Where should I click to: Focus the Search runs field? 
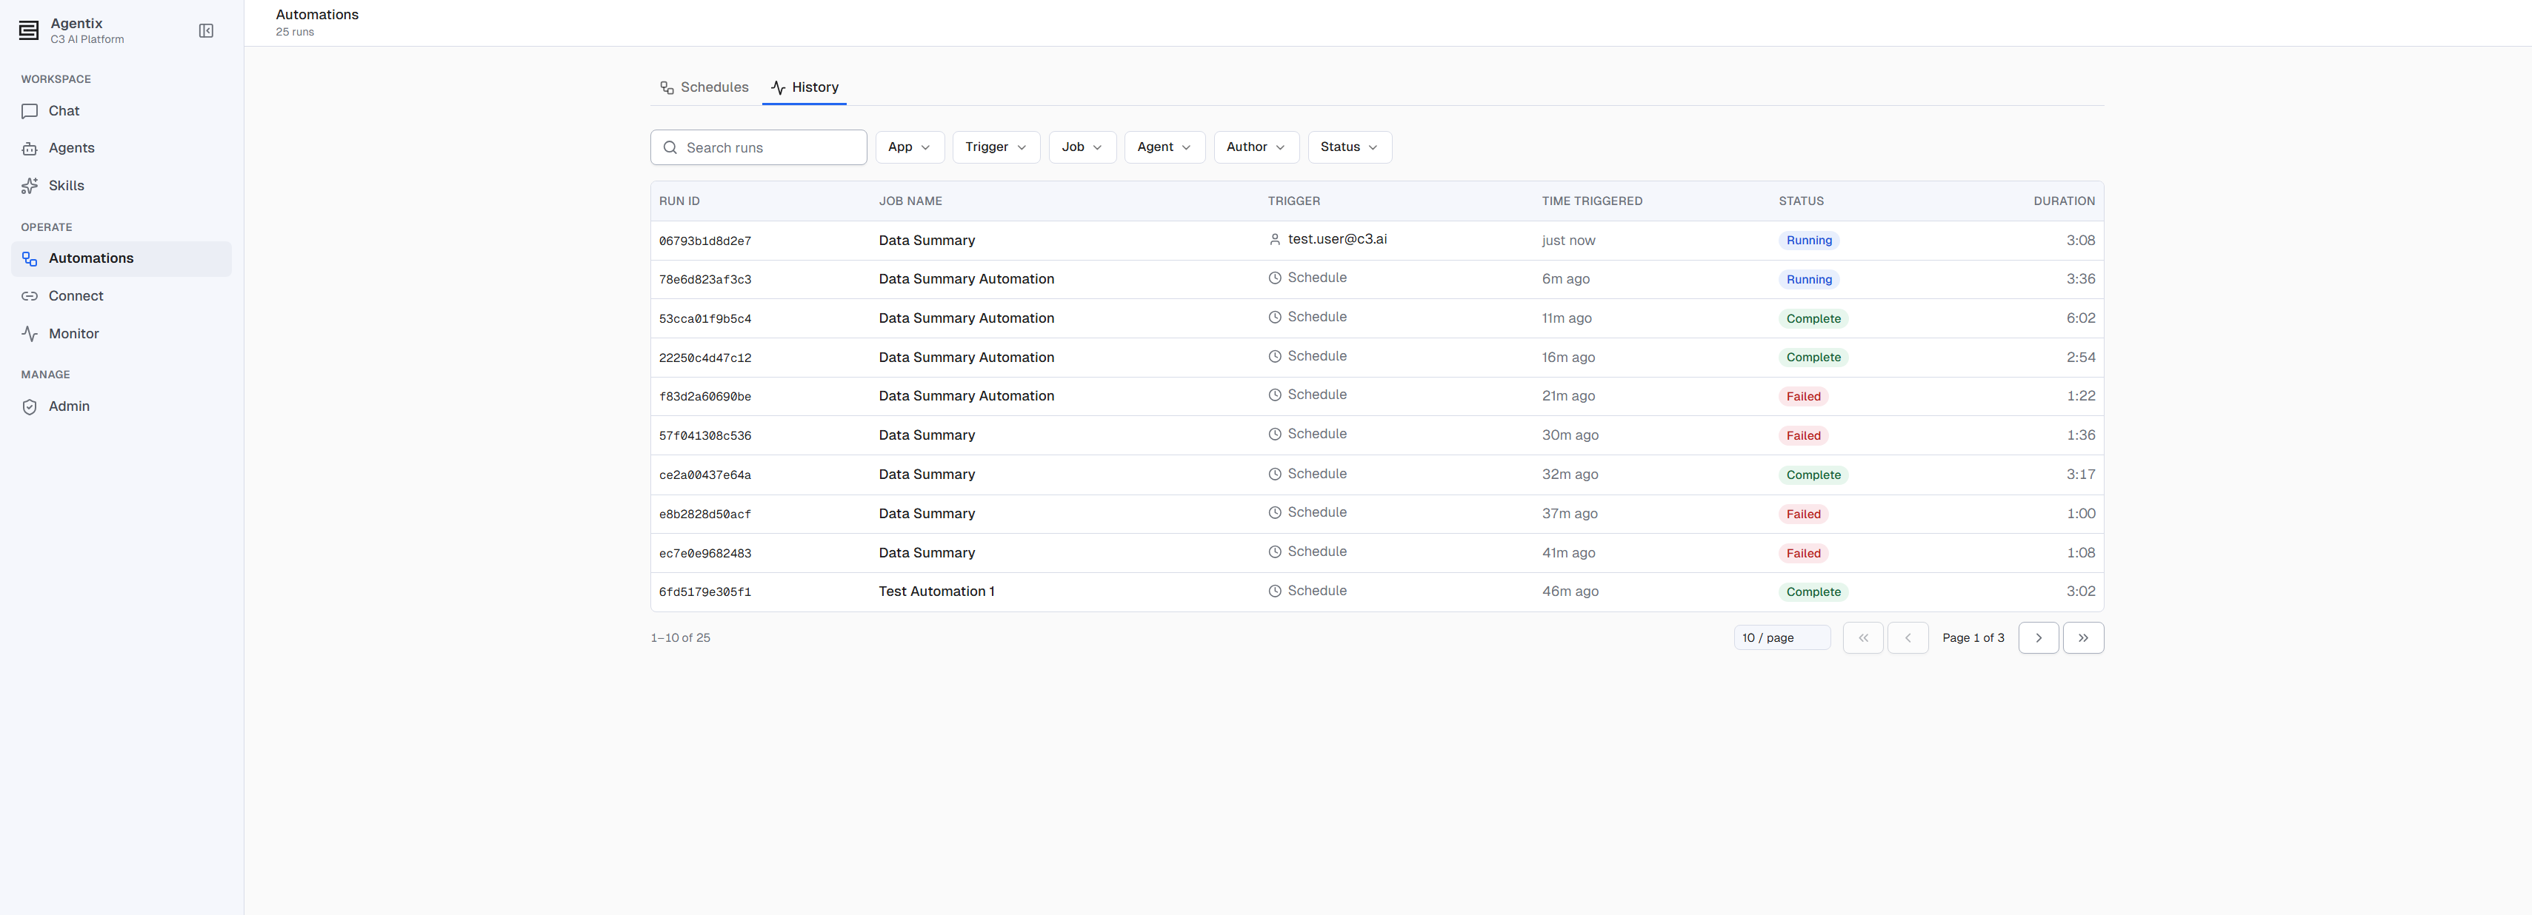coord(759,147)
